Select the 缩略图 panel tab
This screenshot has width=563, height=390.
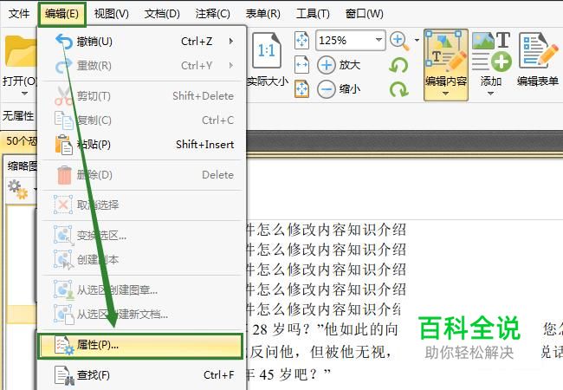(x=23, y=166)
